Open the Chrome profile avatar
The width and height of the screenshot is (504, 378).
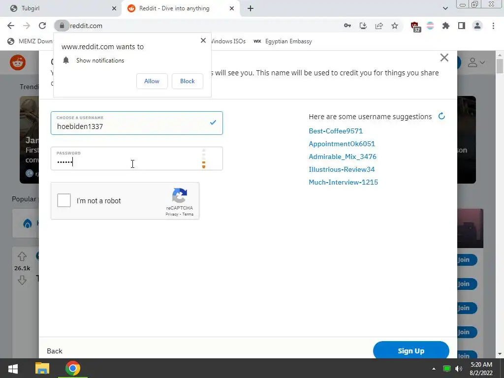(477, 26)
